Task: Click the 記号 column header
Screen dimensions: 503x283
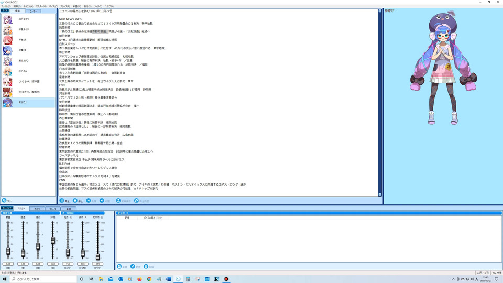Action: (x=127, y=218)
